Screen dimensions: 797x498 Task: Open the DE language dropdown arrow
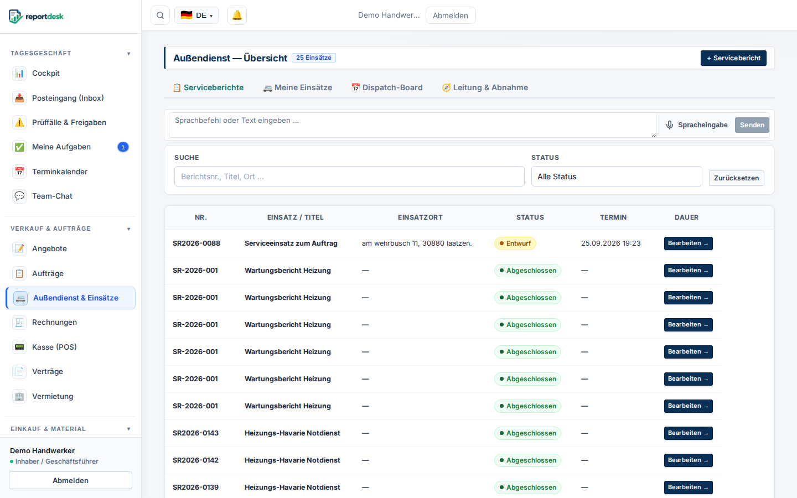coord(211,16)
